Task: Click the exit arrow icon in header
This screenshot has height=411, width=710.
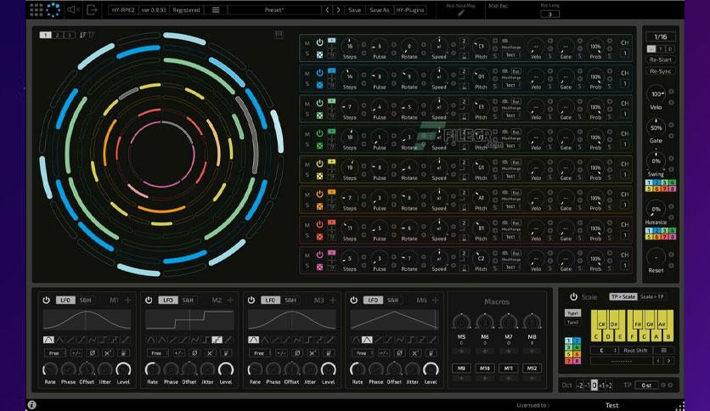Action: [x=92, y=9]
